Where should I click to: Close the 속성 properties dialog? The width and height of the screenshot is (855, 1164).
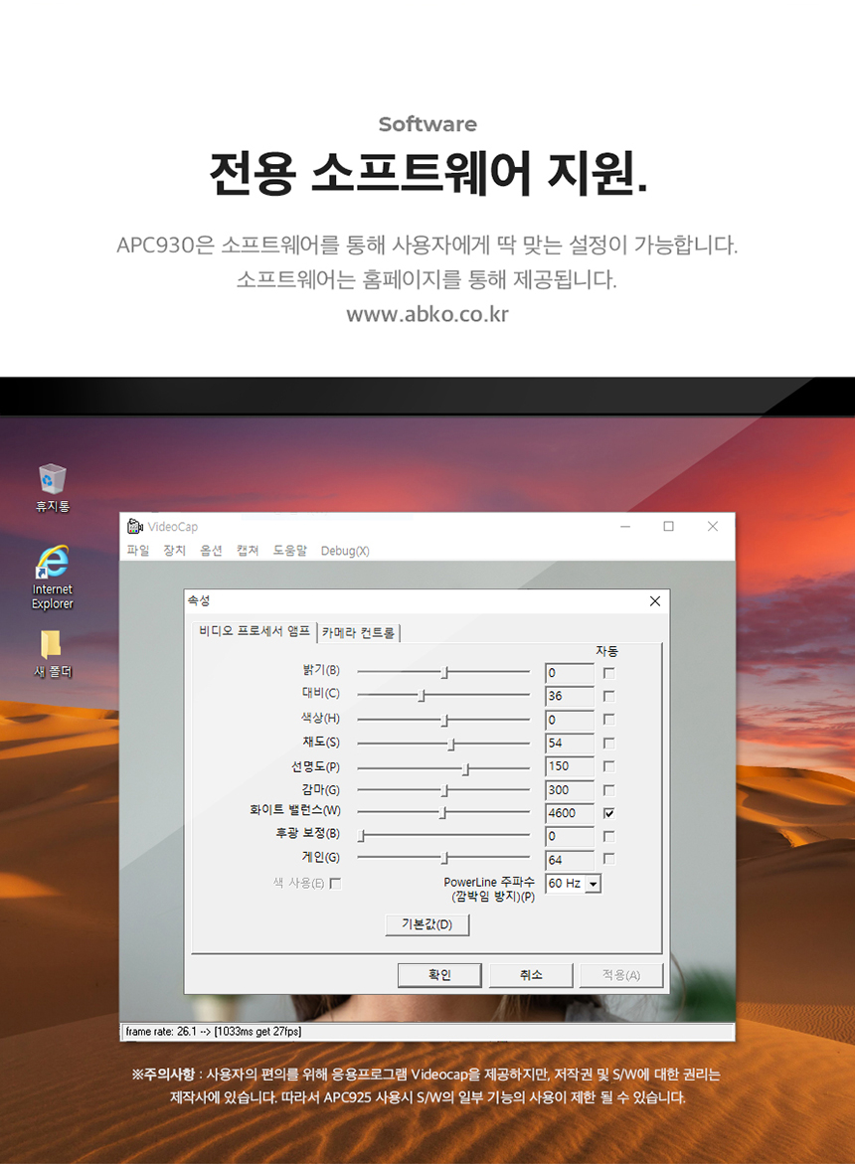654,601
